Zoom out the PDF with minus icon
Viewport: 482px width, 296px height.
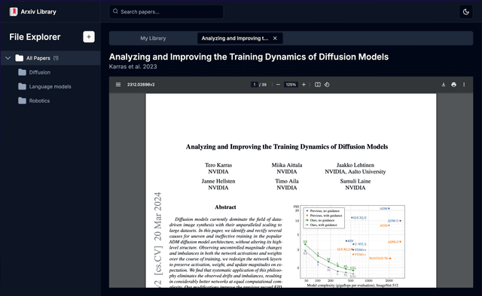[278, 85]
